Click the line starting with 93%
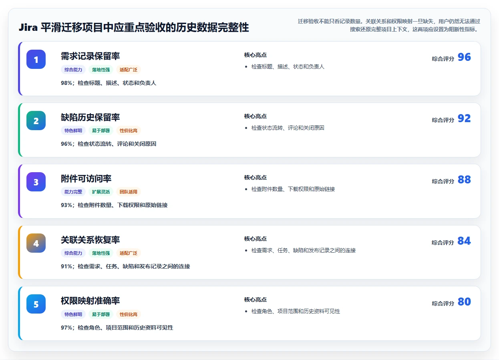Image resolution: width=499 pixels, height=360 pixels. pyautogui.click(x=114, y=205)
